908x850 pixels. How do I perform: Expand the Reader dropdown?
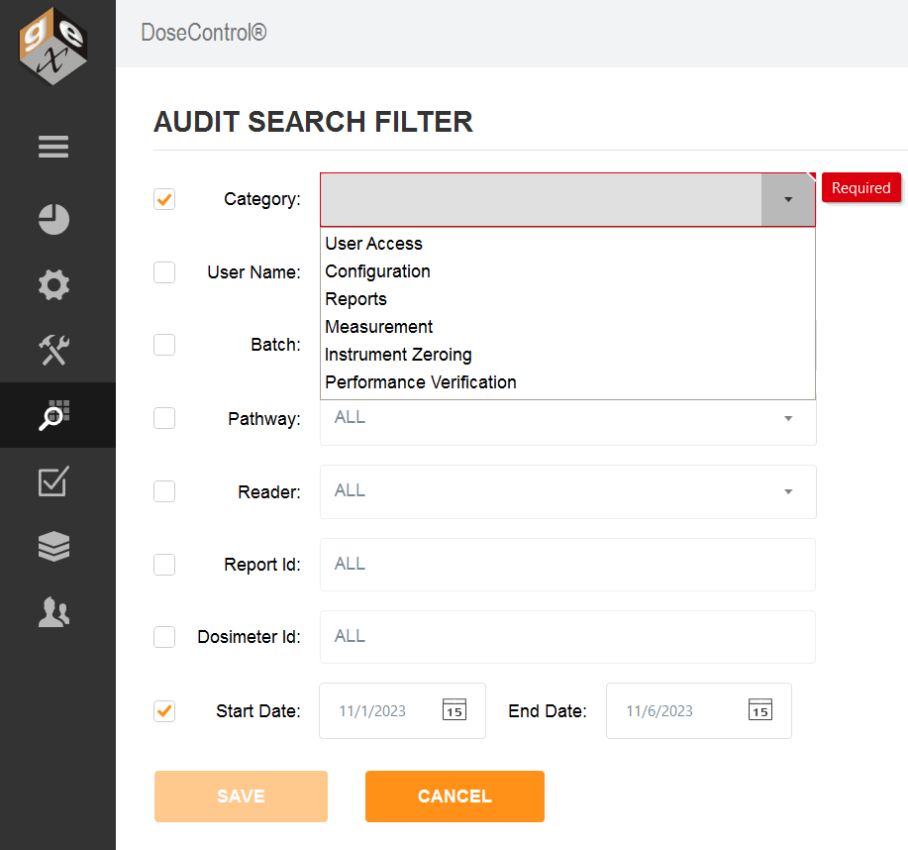coord(788,491)
